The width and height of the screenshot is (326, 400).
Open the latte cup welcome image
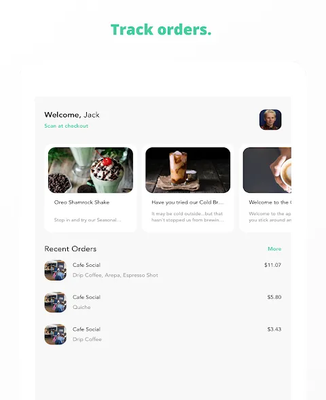click(267, 170)
